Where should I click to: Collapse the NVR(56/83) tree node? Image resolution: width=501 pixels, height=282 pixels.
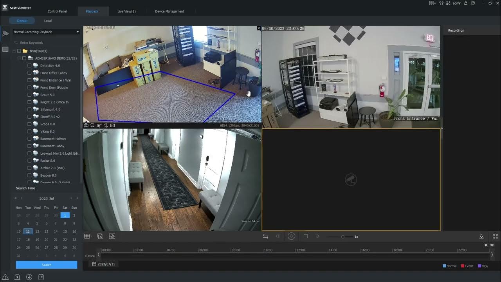pyautogui.click(x=14, y=51)
